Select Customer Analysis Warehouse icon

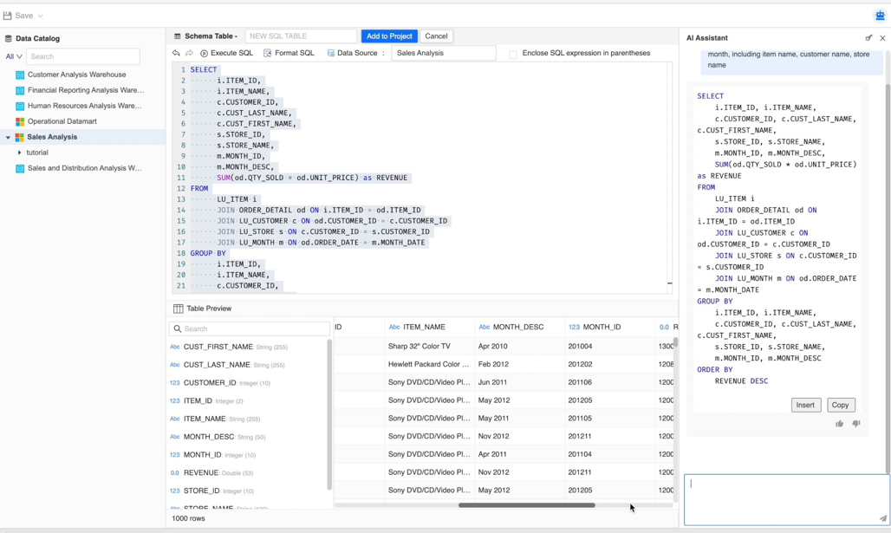click(20, 75)
